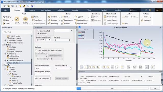The width and height of the screenshot is (163, 92).
Task: Switch to the Parallel ribbon tab
Action: (104, 10)
